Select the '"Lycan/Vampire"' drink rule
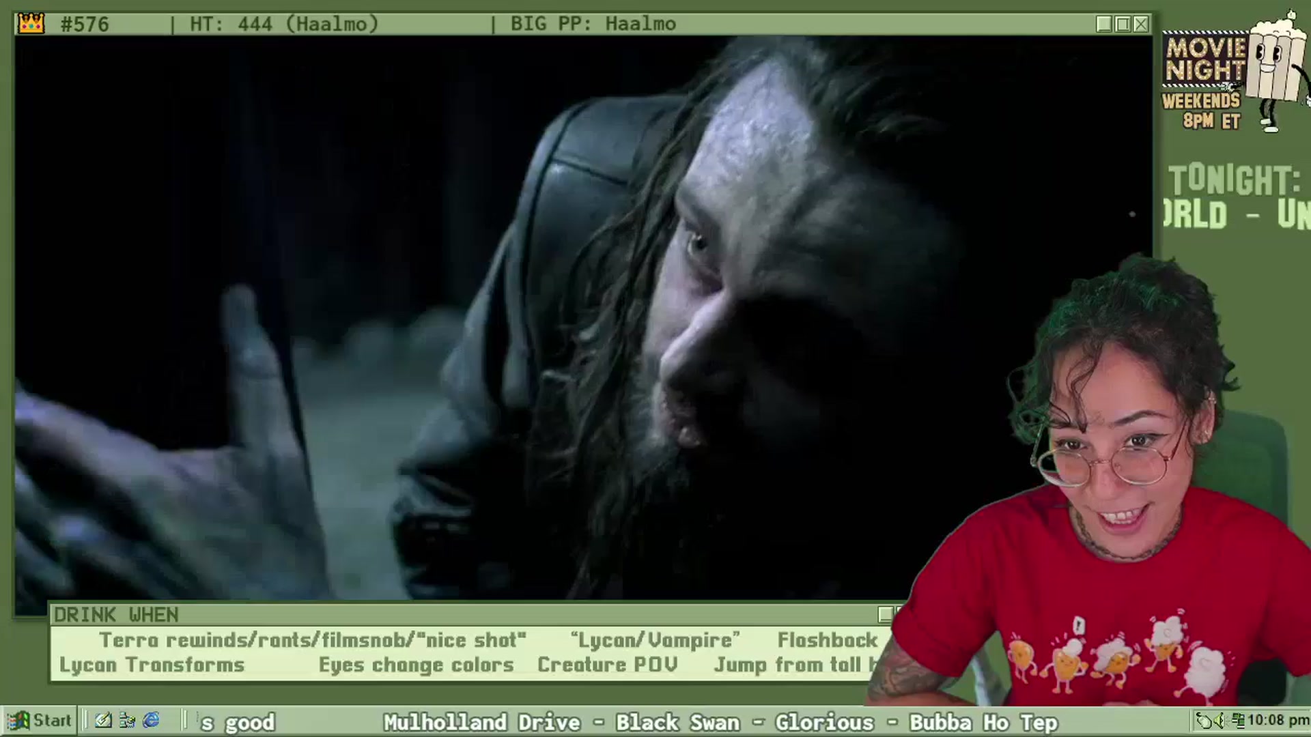 click(655, 640)
